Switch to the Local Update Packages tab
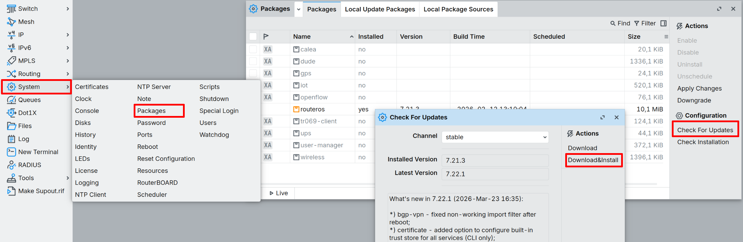 380,9
